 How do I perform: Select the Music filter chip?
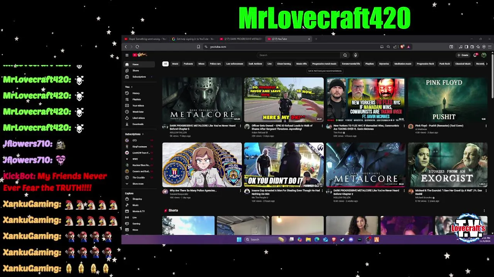tap(175, 64)
